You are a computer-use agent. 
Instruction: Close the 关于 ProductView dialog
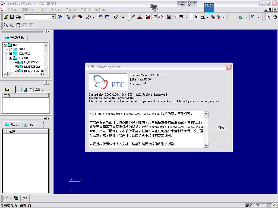[x=229, y=67]
